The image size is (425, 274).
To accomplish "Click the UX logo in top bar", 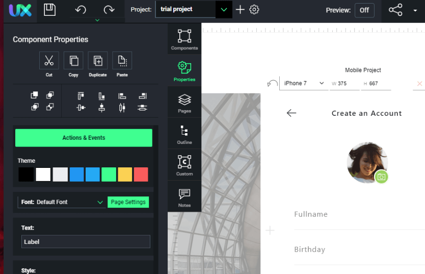I will tap(20, 10).
